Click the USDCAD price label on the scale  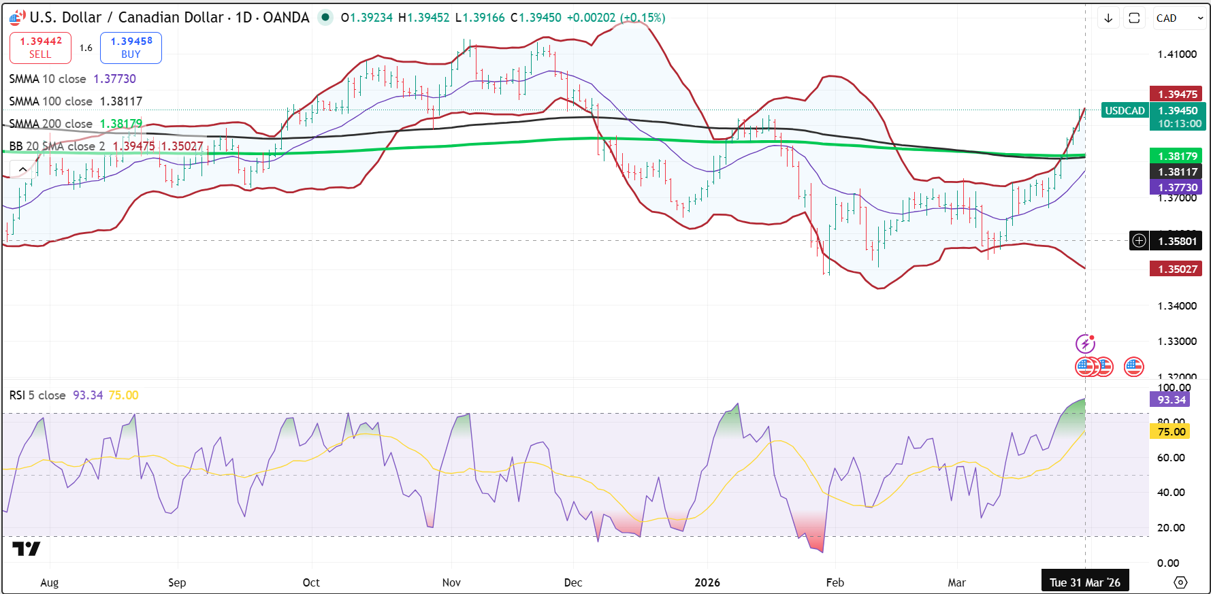tap(1125, 111)
